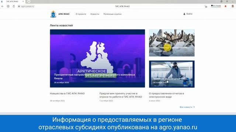Open the О проекте menu item
Viewport: 236px width, 132px height.
81,14
